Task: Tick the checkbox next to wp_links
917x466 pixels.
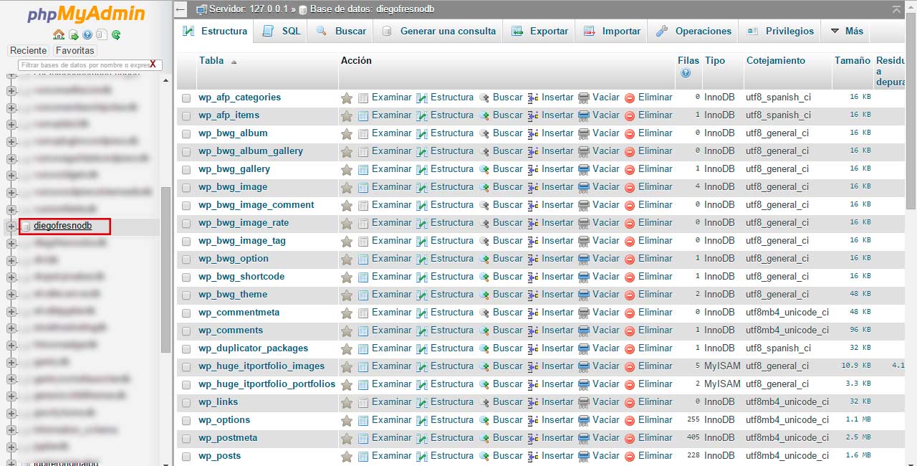Action: click(x=186, y=401)
